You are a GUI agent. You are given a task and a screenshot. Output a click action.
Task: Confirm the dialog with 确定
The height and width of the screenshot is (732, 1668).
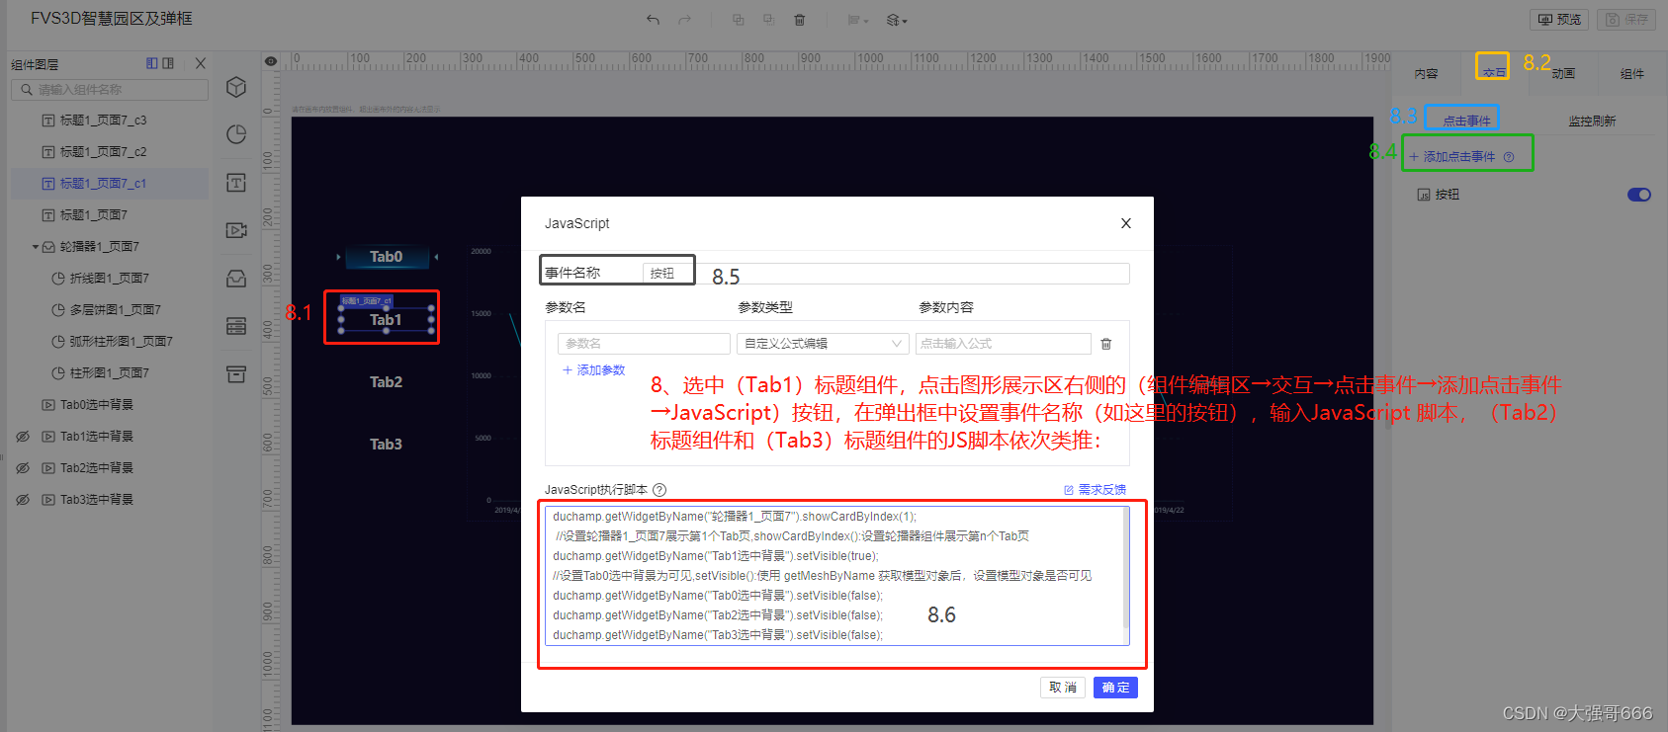[x=1115, y=688]
